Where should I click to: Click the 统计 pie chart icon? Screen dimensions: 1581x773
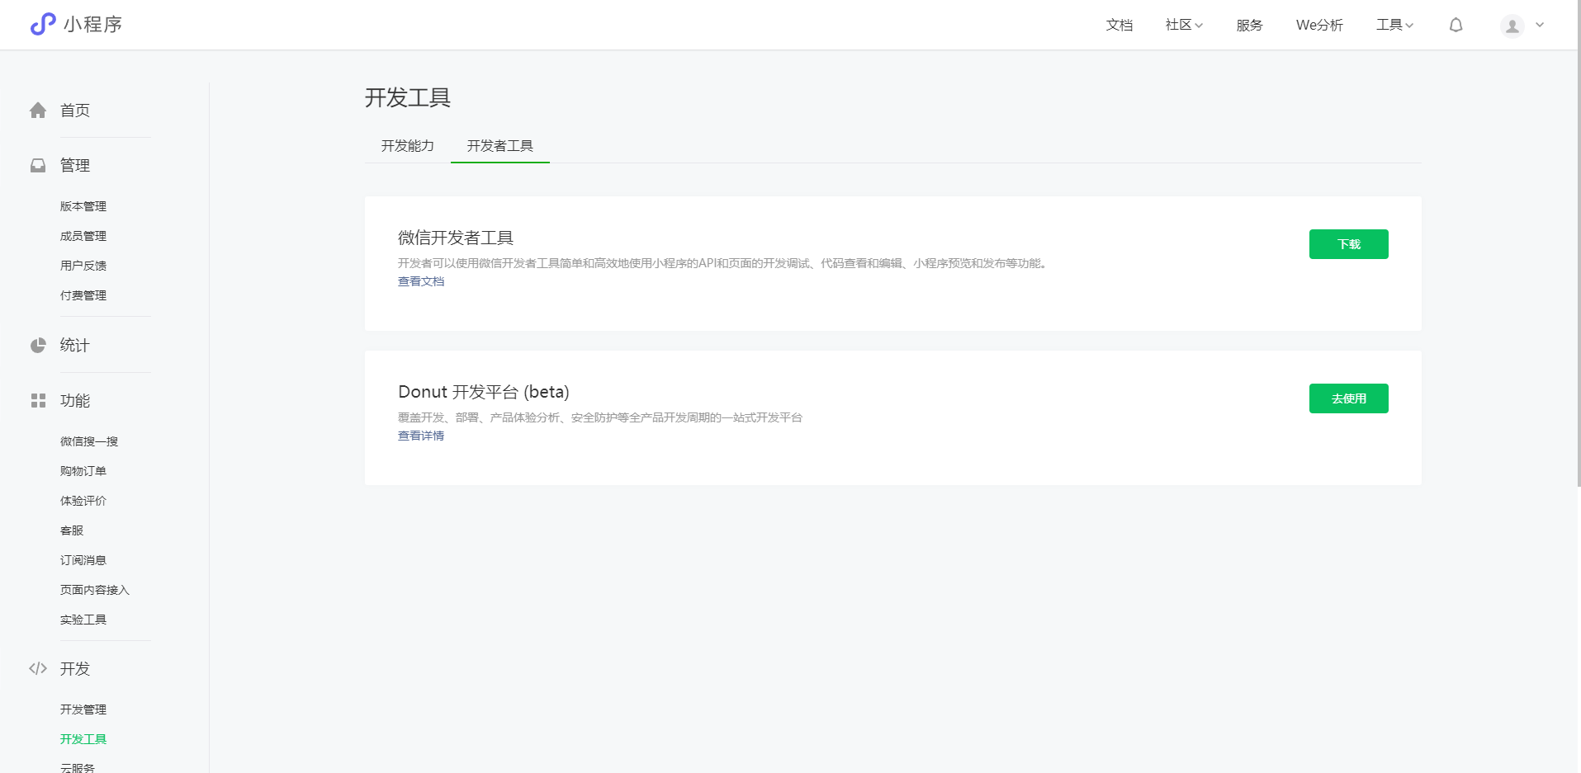tap(38, 346)
